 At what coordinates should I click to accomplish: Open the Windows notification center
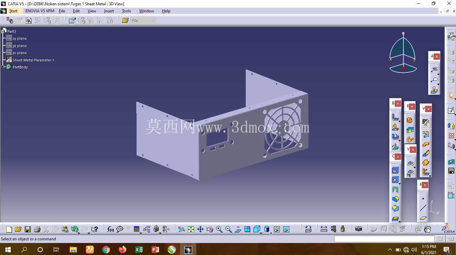click(x=447, y=250)
